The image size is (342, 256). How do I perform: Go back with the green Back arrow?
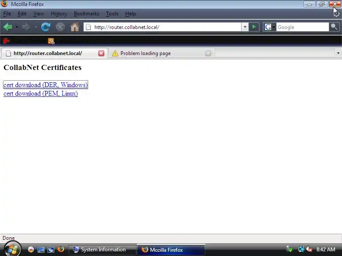pos(8,27)
